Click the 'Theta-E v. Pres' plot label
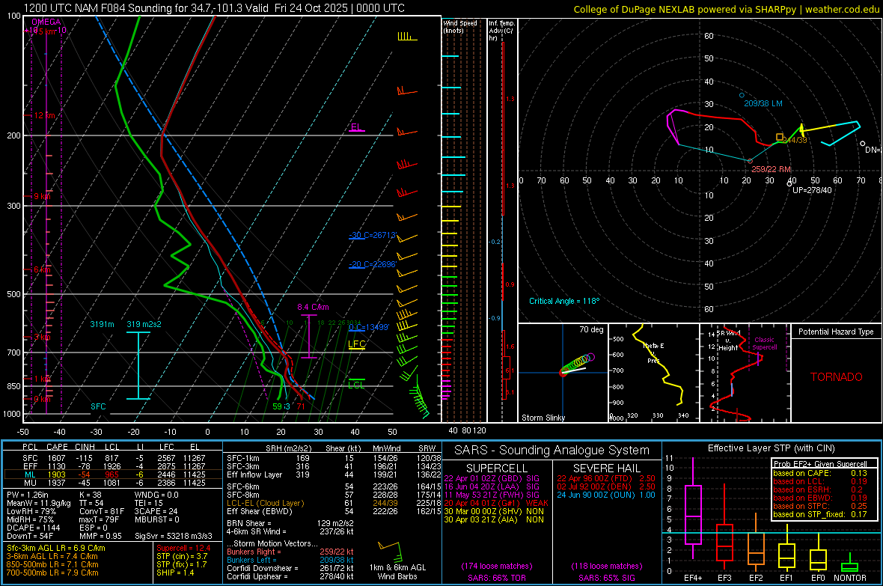Viewport: 883px width, 586px height. 653,352
